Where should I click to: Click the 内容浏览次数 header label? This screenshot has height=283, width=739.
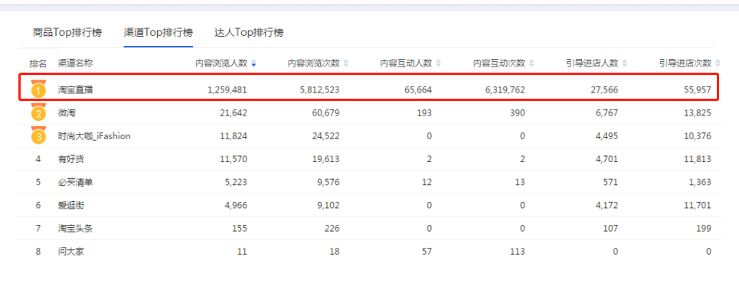[x=314, y=63]
